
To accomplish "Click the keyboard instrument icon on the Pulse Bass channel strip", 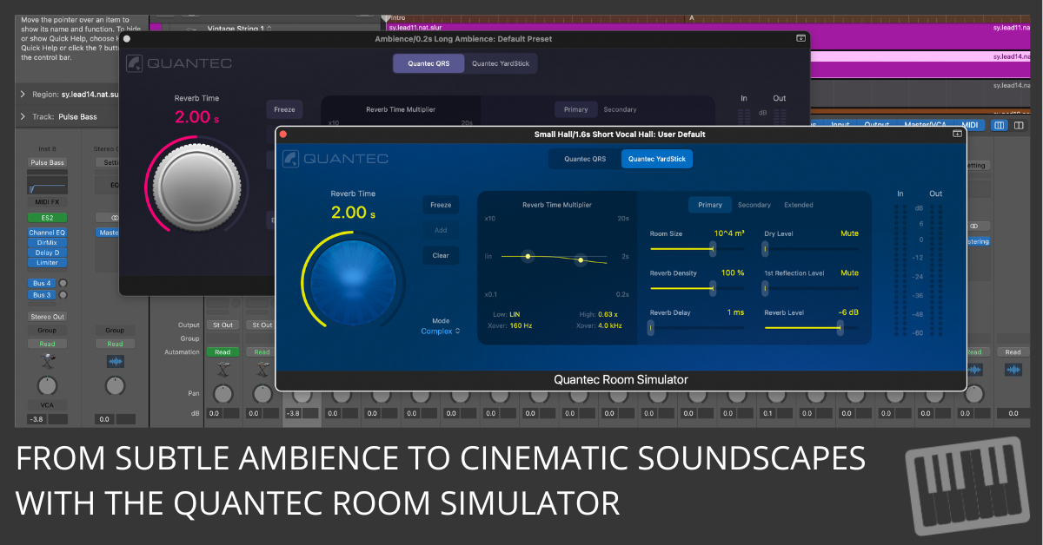I will 47,360.
